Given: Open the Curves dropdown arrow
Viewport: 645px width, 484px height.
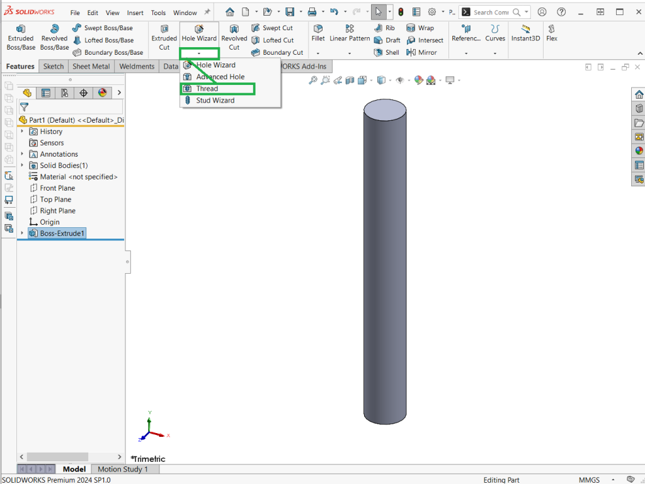Looking at the screenshot, I should click(x=495, y=53).
